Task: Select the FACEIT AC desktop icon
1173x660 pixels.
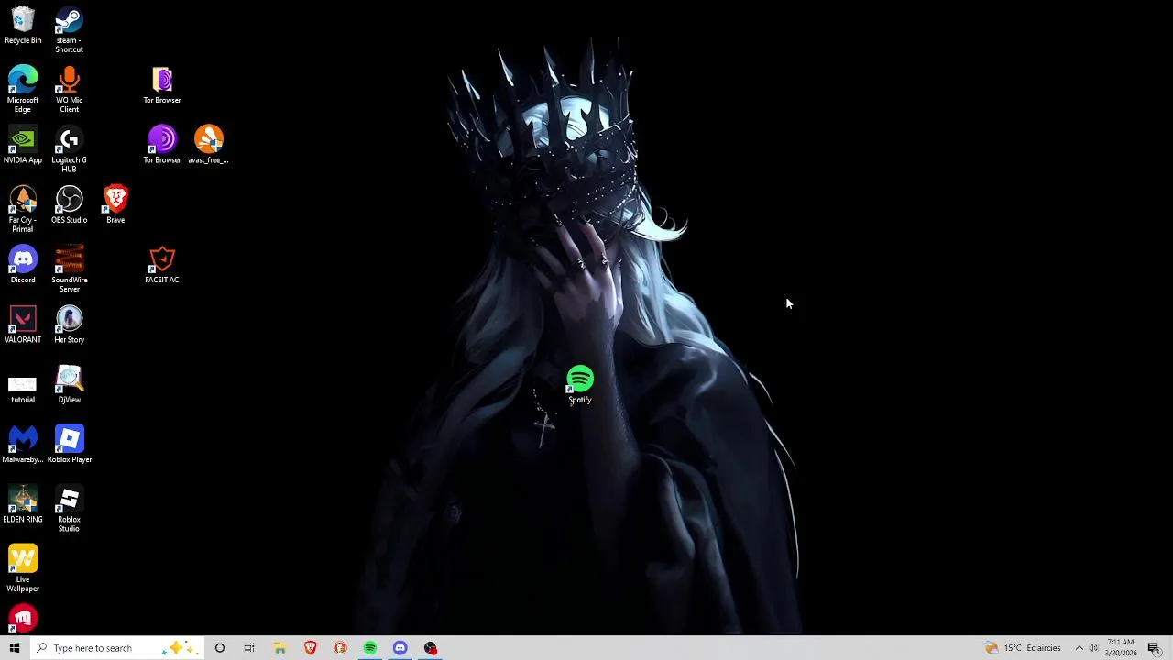Action: coord(162,264)
